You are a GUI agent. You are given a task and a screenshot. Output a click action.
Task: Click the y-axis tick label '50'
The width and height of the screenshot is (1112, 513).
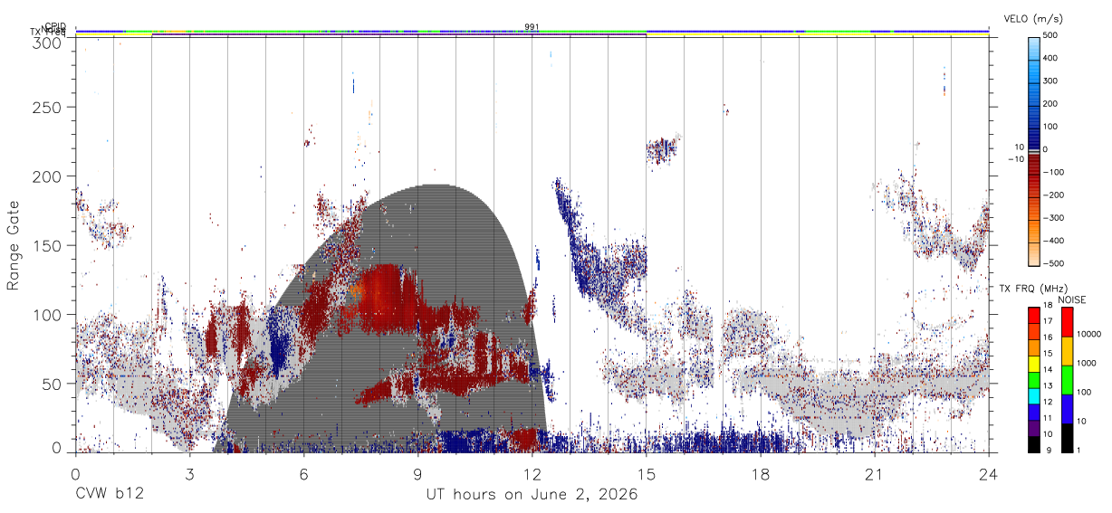(x=53, y=384)
